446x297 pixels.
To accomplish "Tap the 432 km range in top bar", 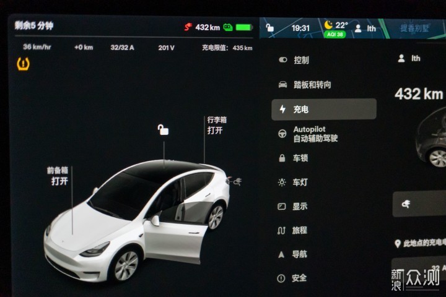I will [x=208, y=27].
